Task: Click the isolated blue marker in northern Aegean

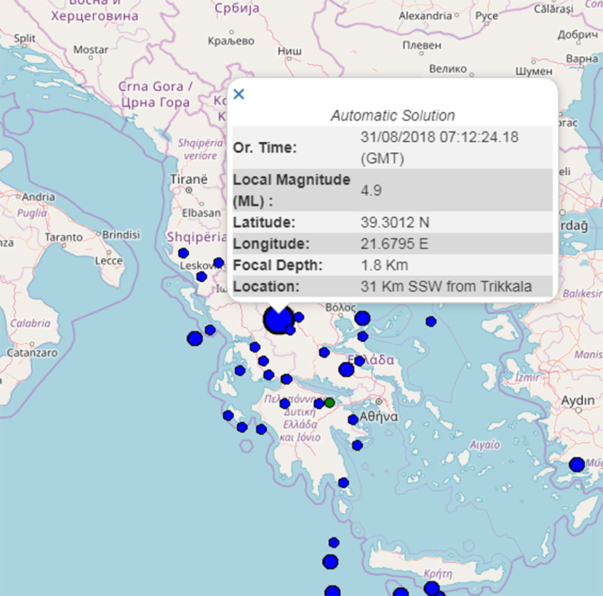Action: pos(430,321)
